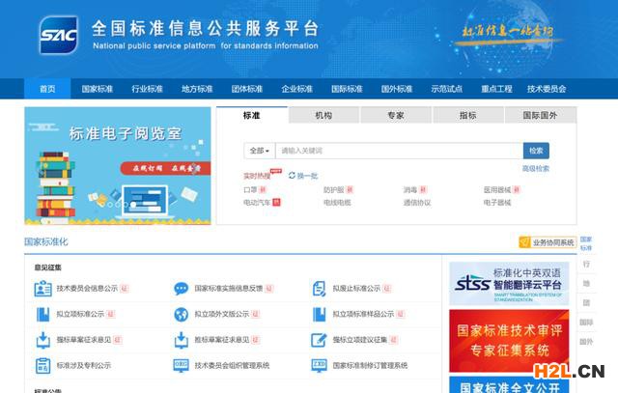618x393 pixels.
Task: Switch to the 机构 search tab
Action: point(323,115)
